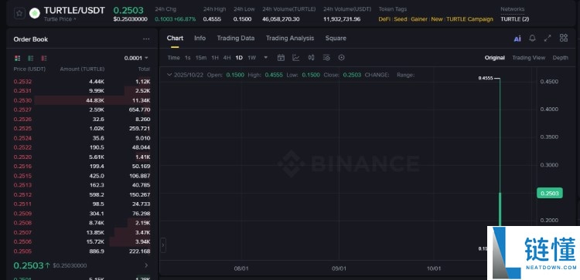Show sell orders only view
This screenshot has height=280, width=580.
click(44, 58)
